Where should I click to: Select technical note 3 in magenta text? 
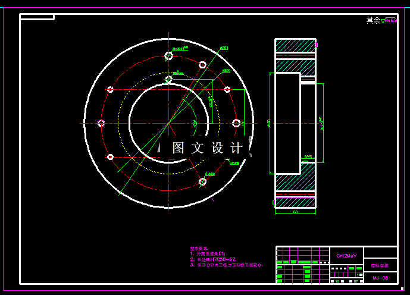pos(227,265)
